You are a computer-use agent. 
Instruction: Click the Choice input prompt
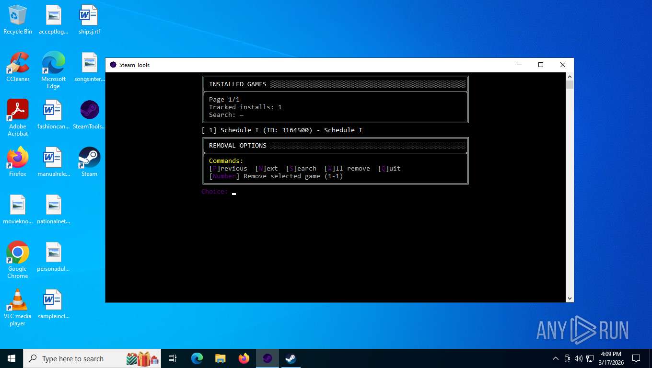point(218,192)
